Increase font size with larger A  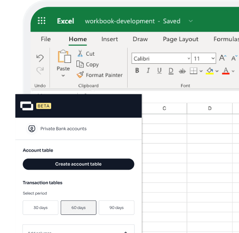click(x=223, y=58)
